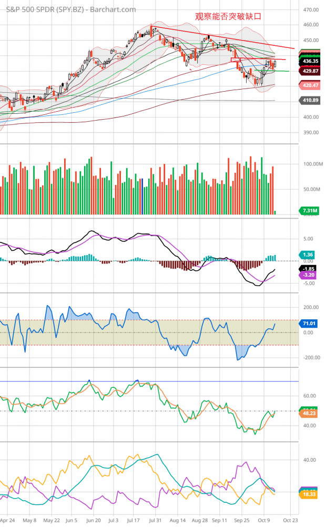Click the 470.00 price axis label
325x527 pixels.
tap(311, 10)
